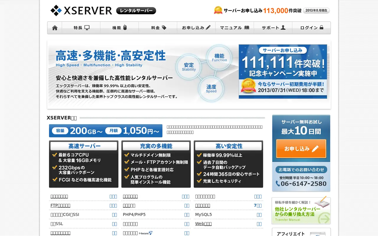Open the 111,111件突破 campaign banner
The height and width of the screenshot is (236, 378).
(283, 71)
